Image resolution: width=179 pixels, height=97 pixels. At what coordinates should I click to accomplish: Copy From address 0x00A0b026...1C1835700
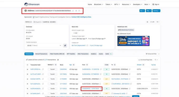coord(101,69)
